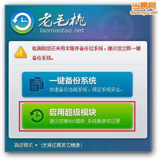Image resolution: width=159 pixels, height=160 pixels.
Task: Click the green clock restore icon
Action: (x=37, y=116)
